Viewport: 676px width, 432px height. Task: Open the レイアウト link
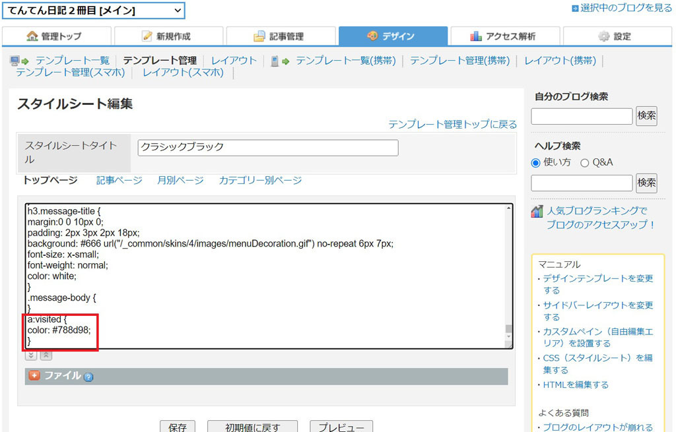[234, 61]
